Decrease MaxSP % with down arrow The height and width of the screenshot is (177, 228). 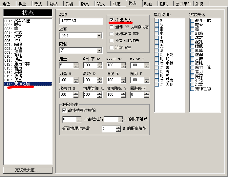pyautogui.click(x=147, y=67)
